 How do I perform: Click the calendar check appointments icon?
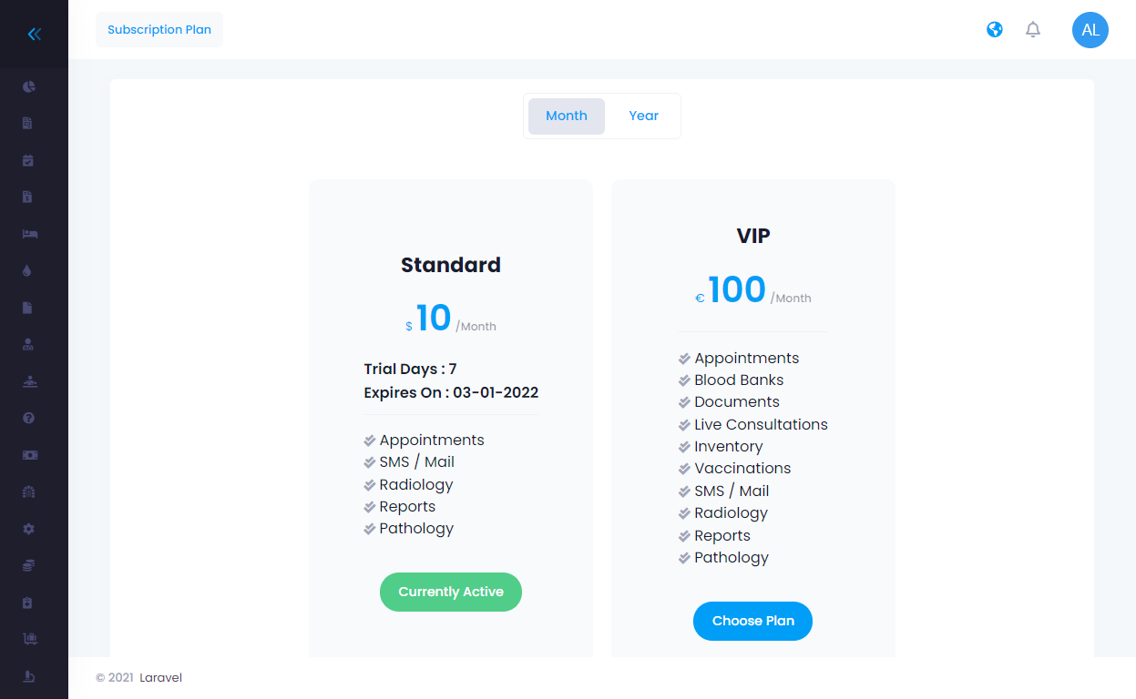coord(28,160)
